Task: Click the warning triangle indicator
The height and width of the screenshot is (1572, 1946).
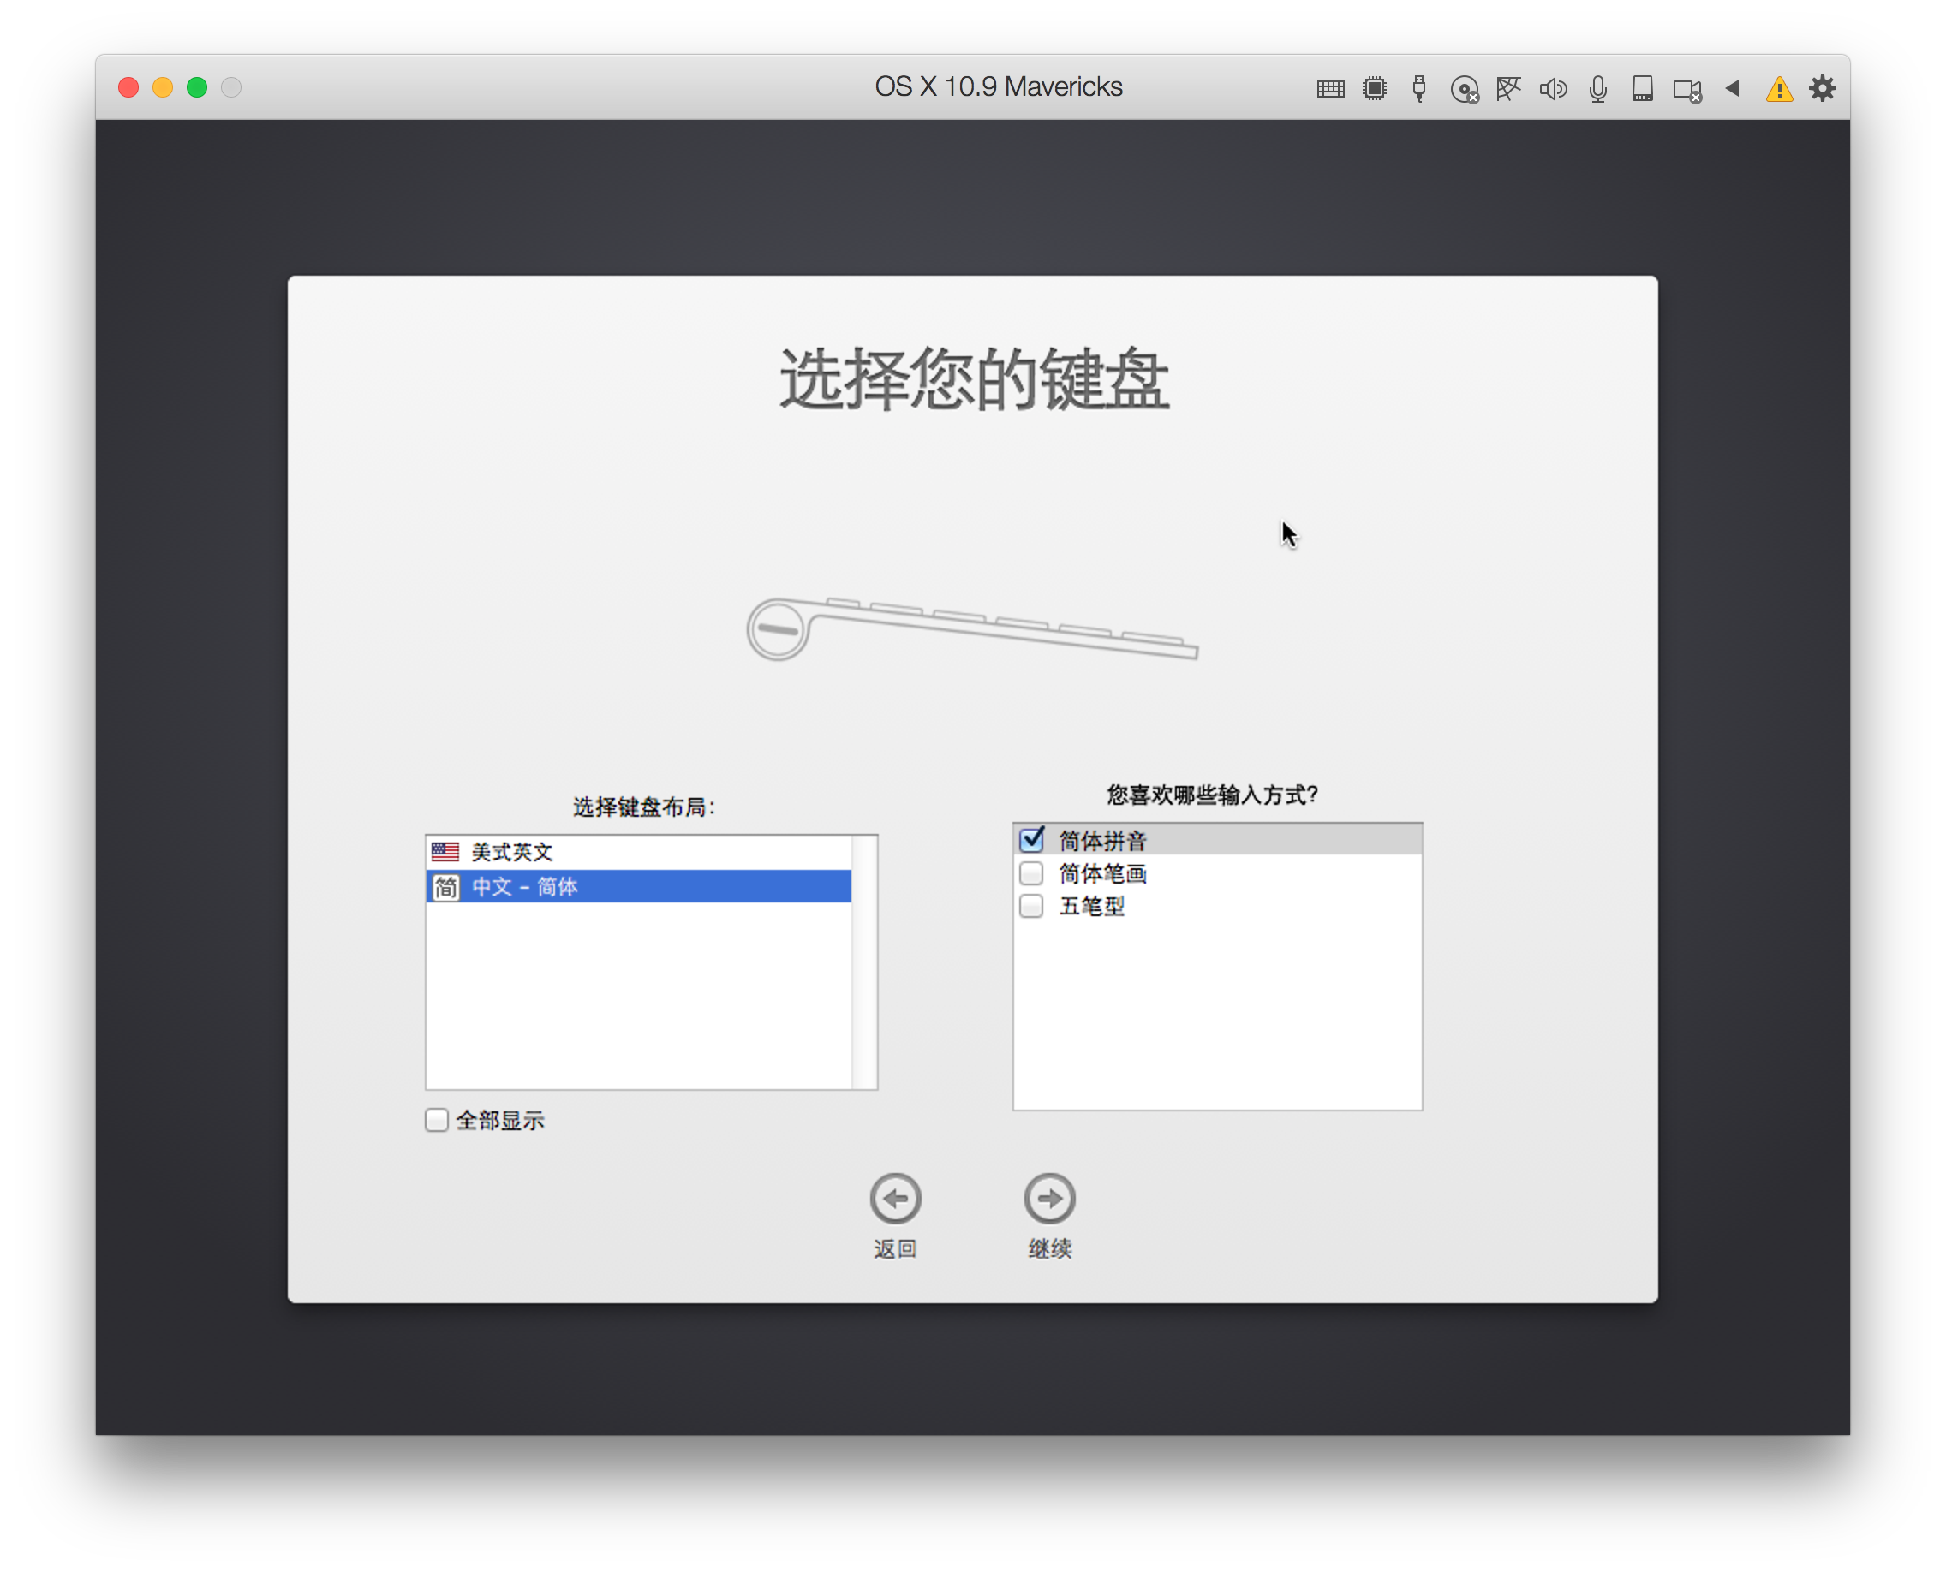Action: click(x=1778, y=88)
